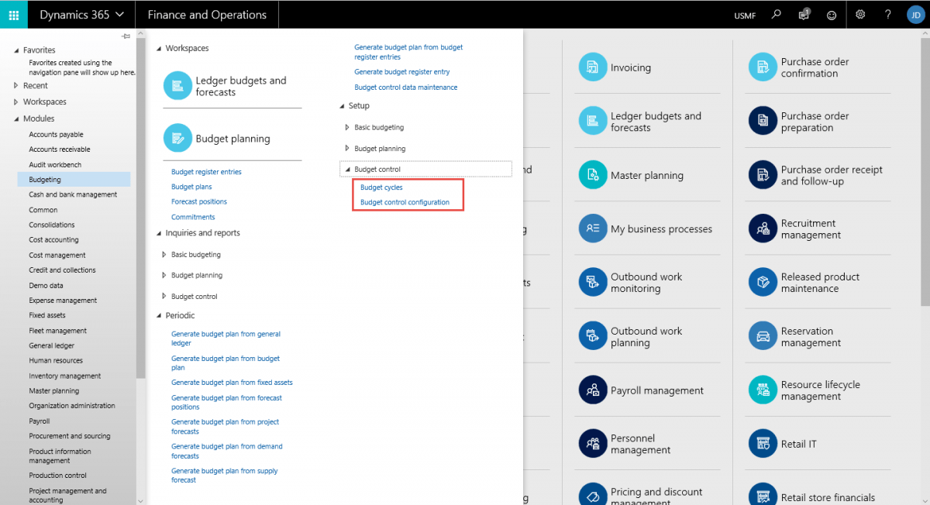Image resolution: width=930 pixels, height=505 pixels.
Task: Select General ledger module
Action: click(51, 345)
